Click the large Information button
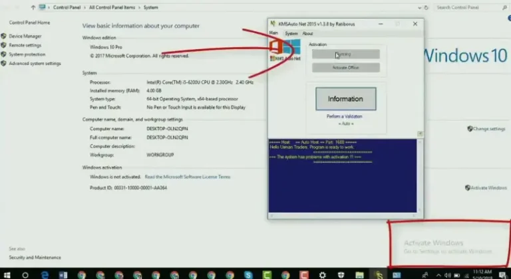Image resolution: width=511 pixels, height=279 pixels. click(345, 99)
